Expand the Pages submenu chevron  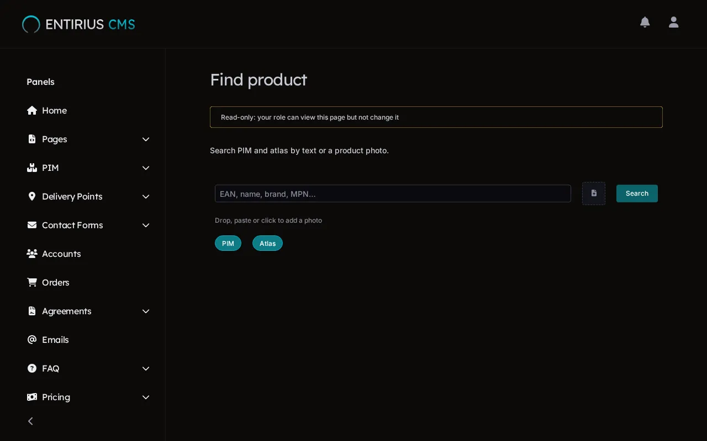tap(146, 139)
